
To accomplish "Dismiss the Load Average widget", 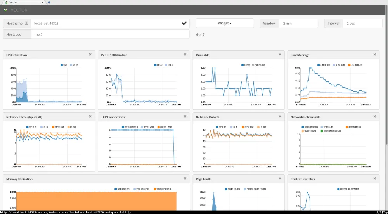I will click(374, 55).
